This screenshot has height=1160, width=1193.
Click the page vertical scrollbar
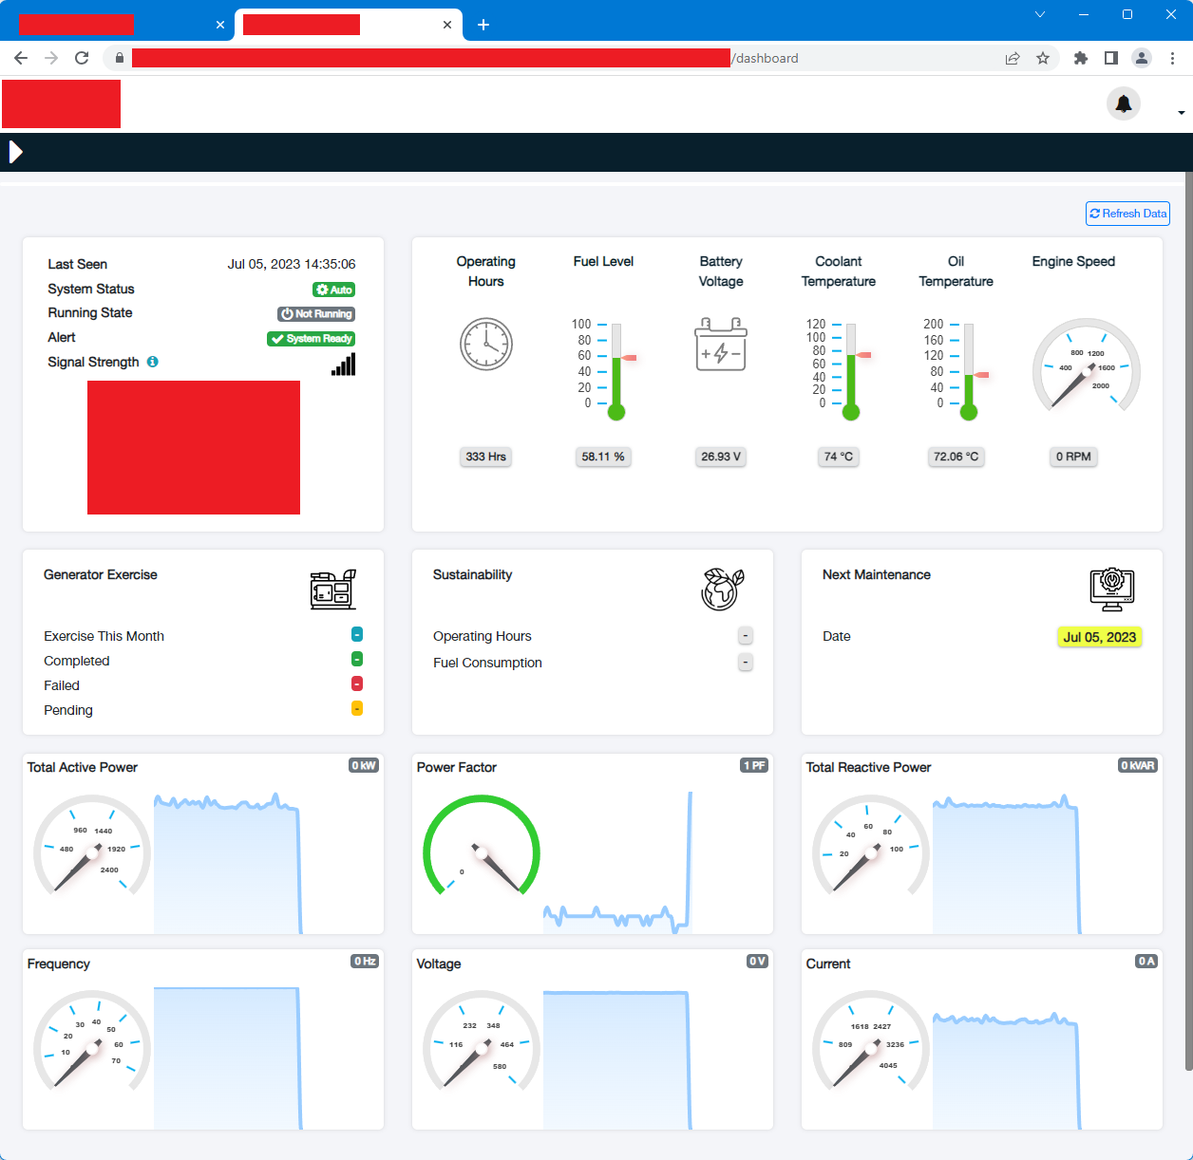coord(1188,617)
